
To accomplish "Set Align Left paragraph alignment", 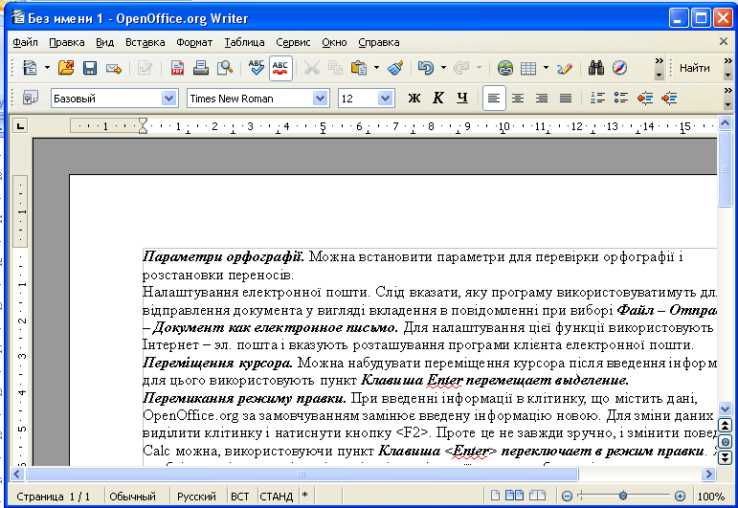I will pyautogui.click(x=494, y=98).
